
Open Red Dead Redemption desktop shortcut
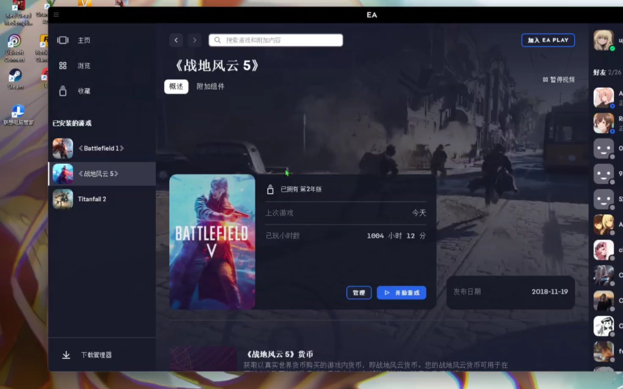[x=18, y=13]
